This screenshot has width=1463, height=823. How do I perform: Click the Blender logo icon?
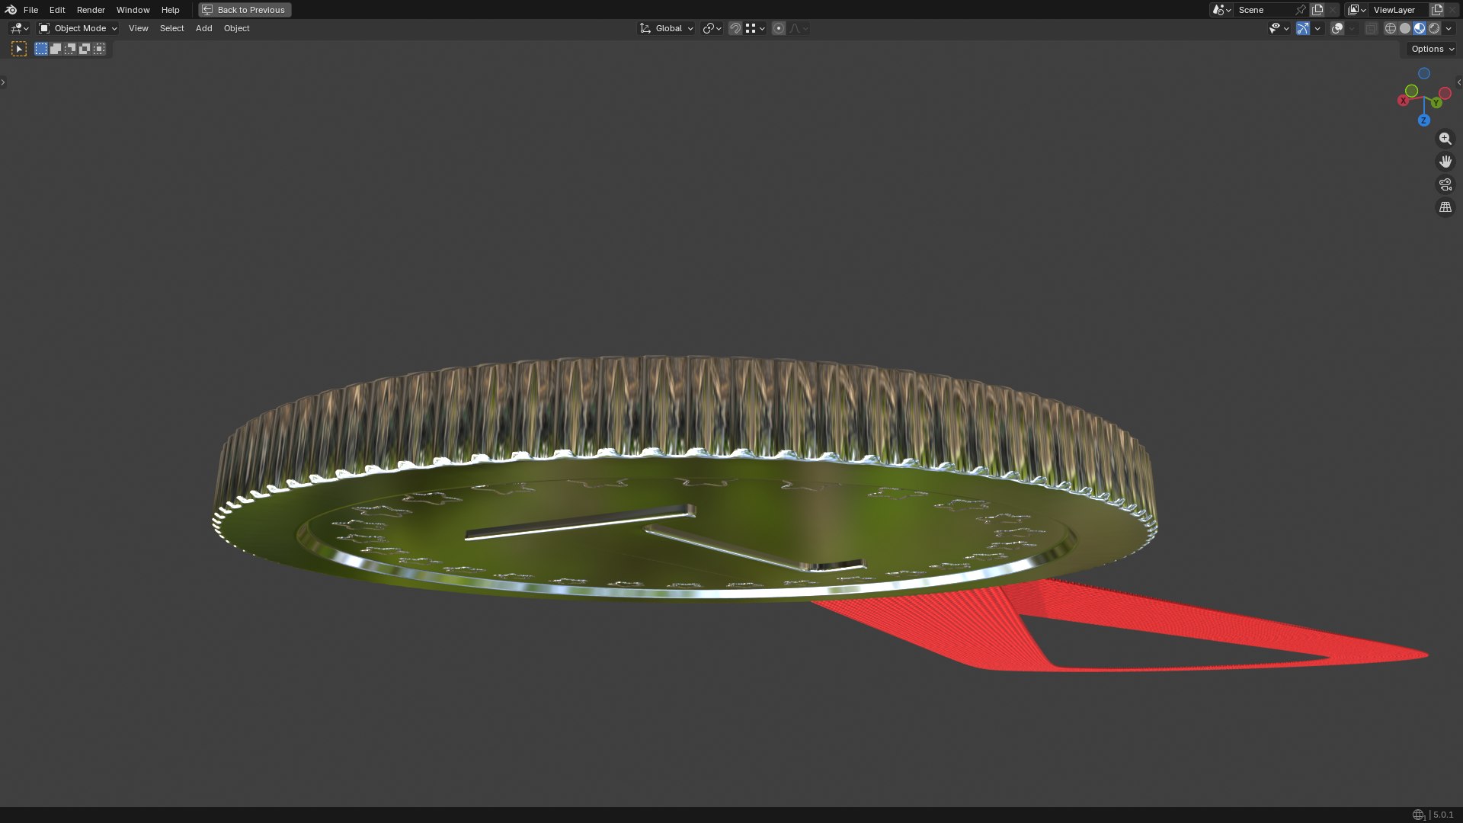tap(11, 10)
